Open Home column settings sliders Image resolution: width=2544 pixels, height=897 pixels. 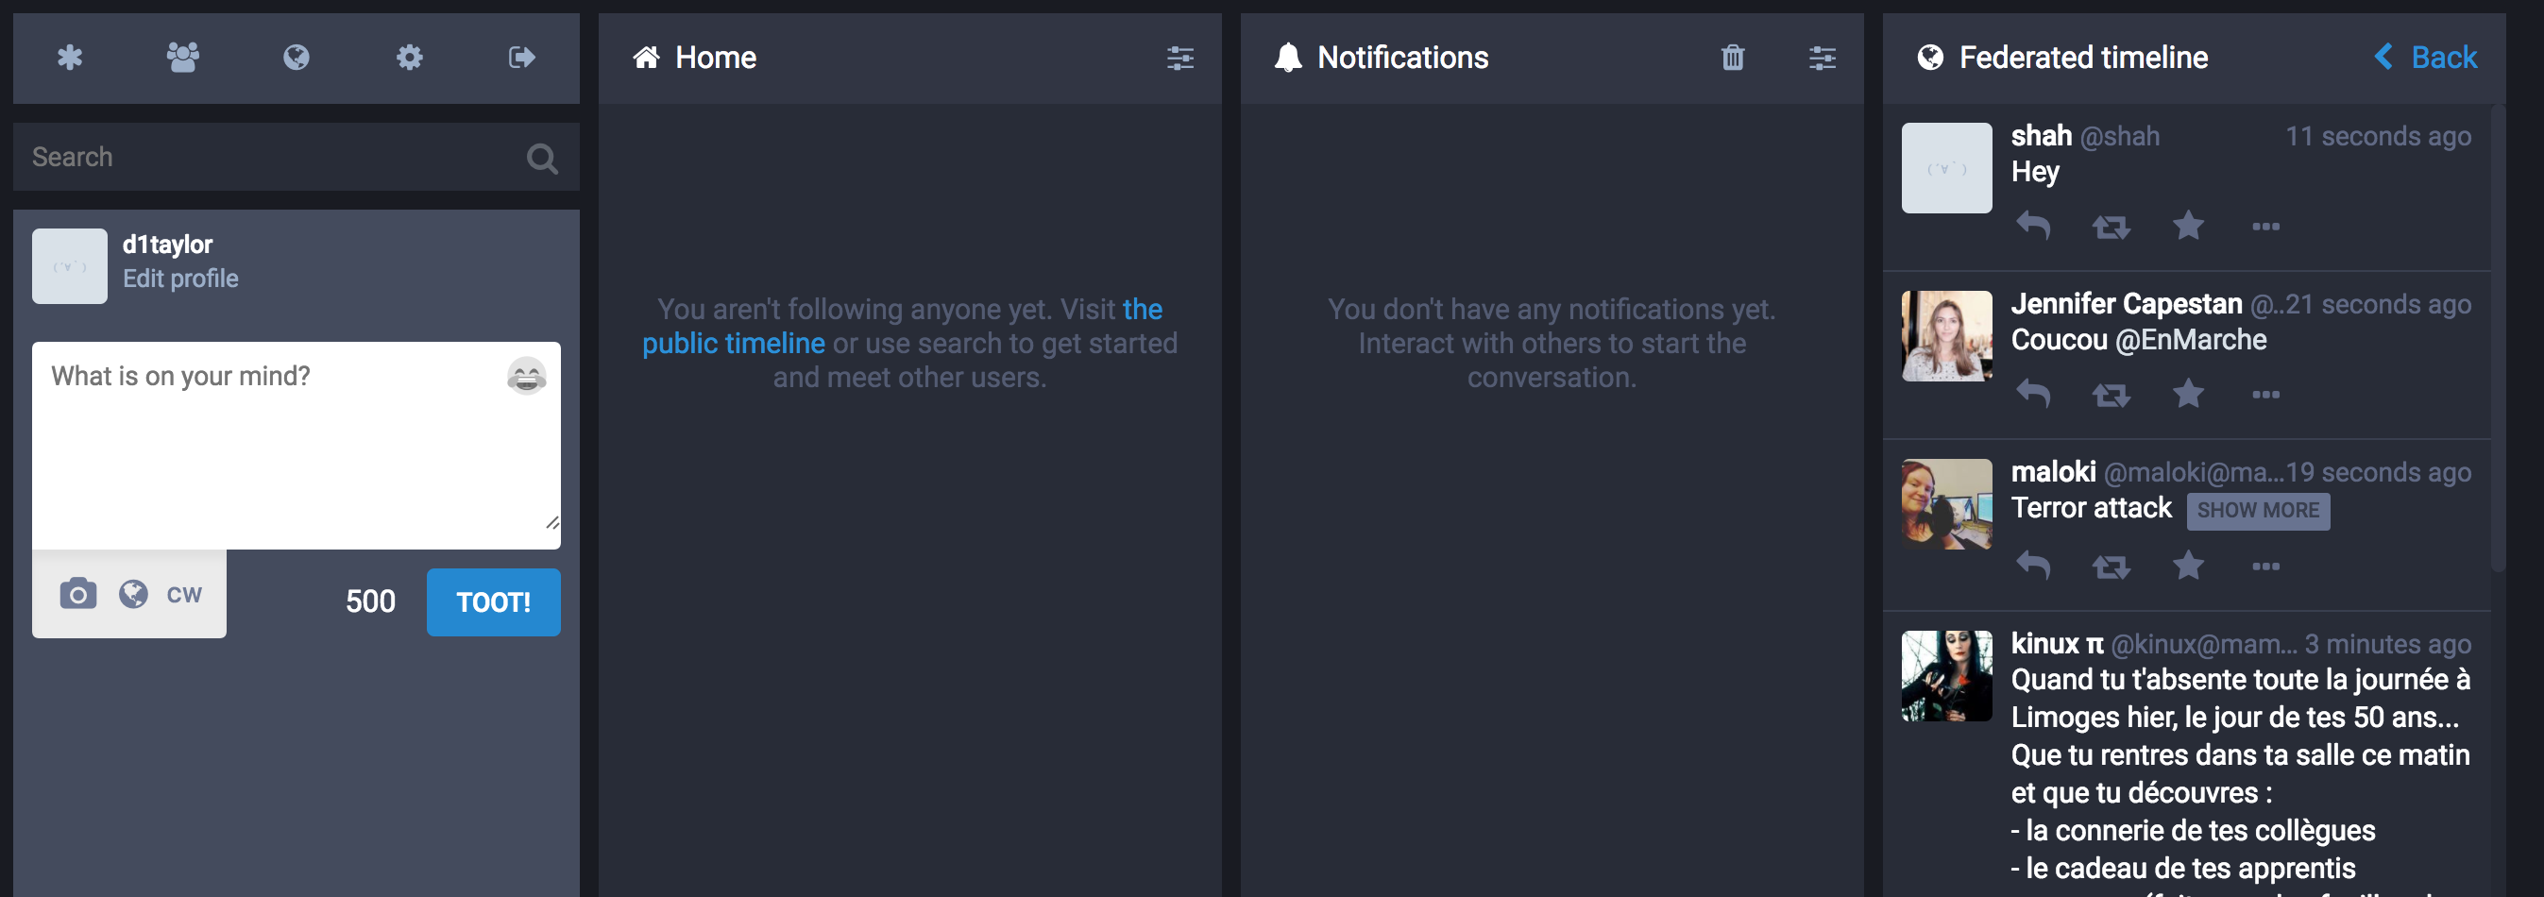tap(1180, 59)
